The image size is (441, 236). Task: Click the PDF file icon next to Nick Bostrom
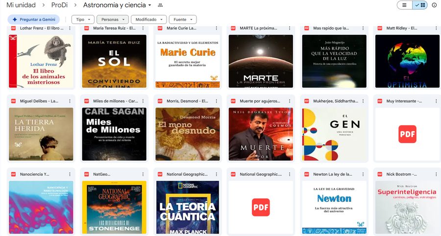click(380, 174)
